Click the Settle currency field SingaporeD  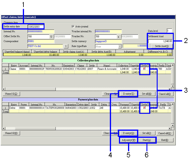[x=108, y=41]
